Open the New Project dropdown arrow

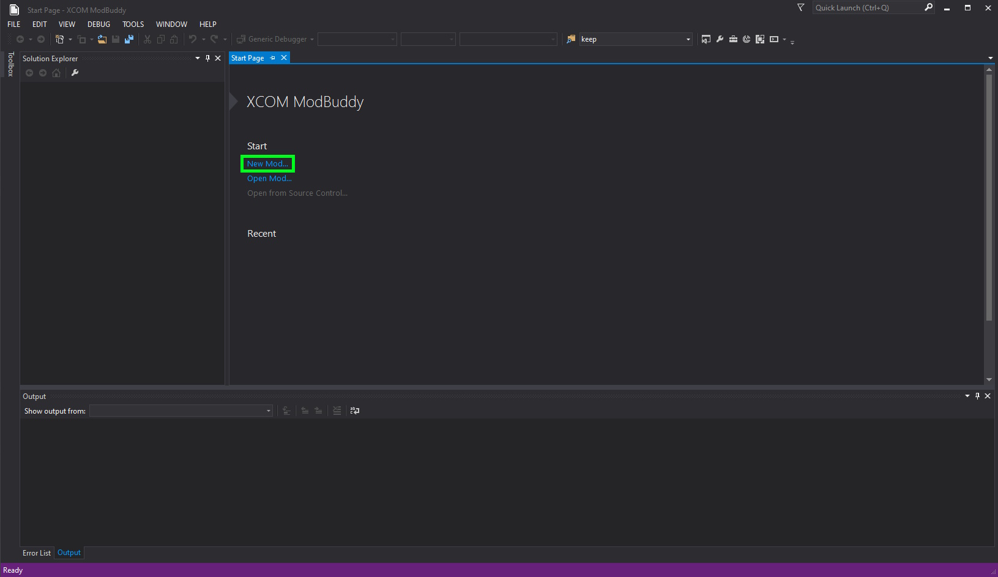pos(70,40)
